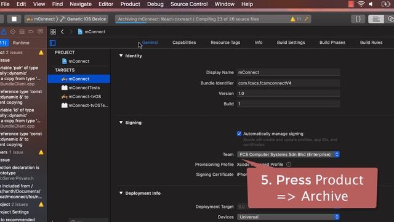Open the Navigate menu
This screenshot has height=222, width=394.
[81, 4]
